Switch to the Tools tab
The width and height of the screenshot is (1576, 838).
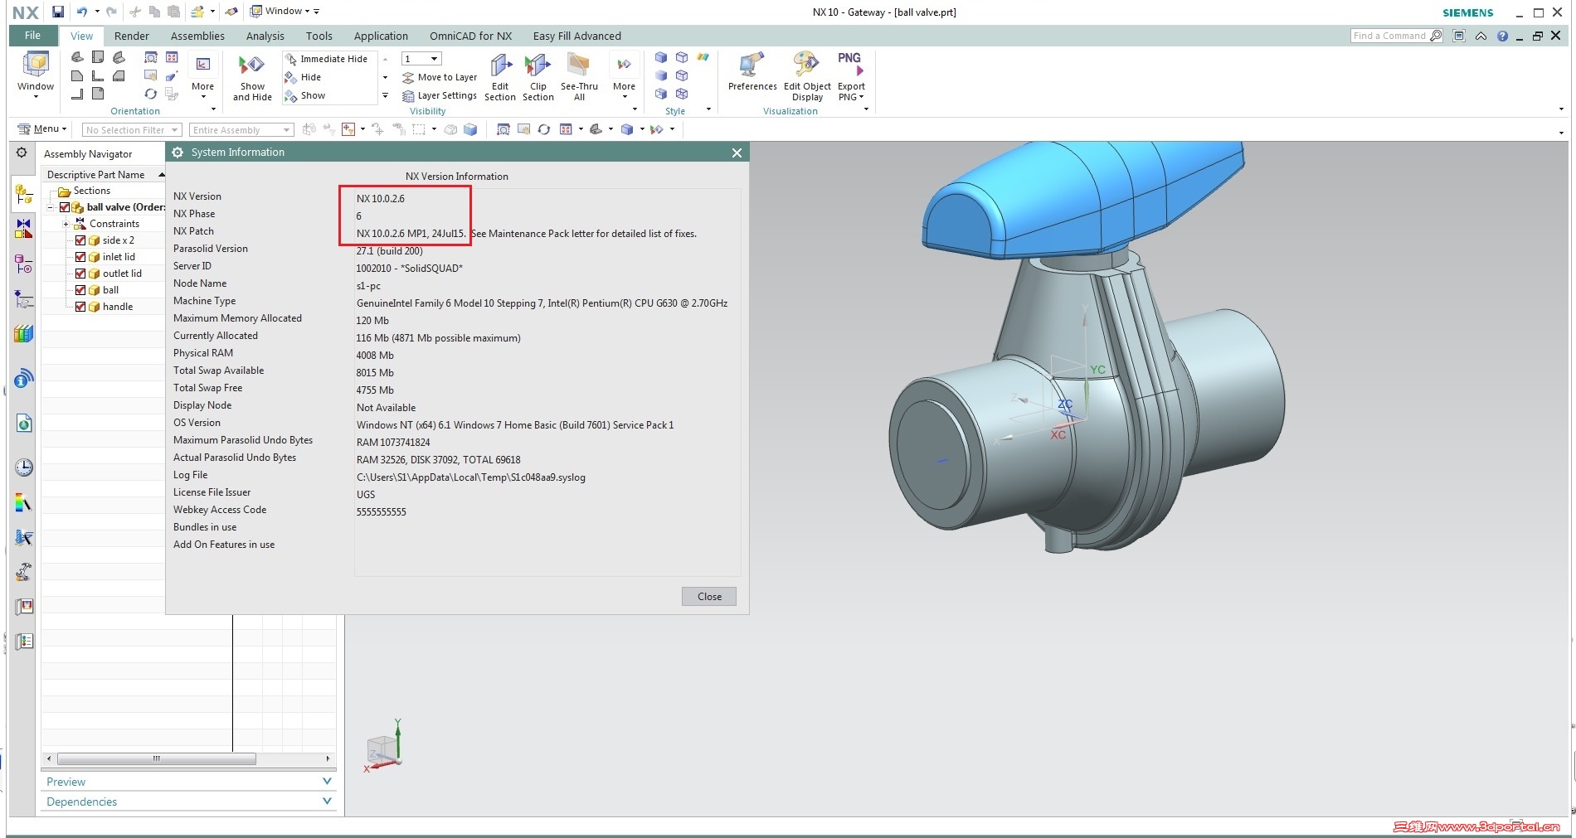[x=319, y=36]
